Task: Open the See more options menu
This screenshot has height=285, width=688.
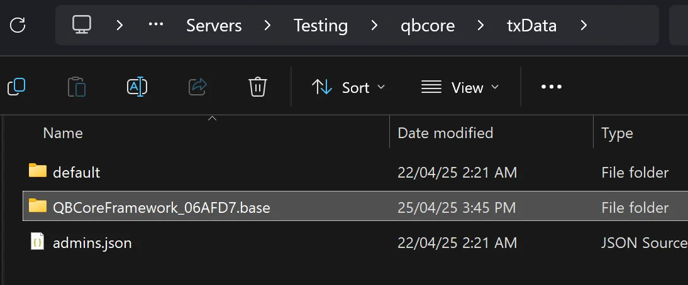Action: pyautogui.click(x=552, y=87)
